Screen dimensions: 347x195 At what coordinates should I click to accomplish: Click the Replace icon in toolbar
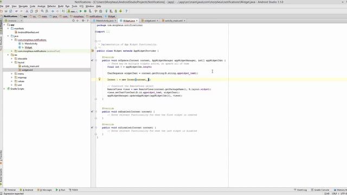tap(47, 11)
